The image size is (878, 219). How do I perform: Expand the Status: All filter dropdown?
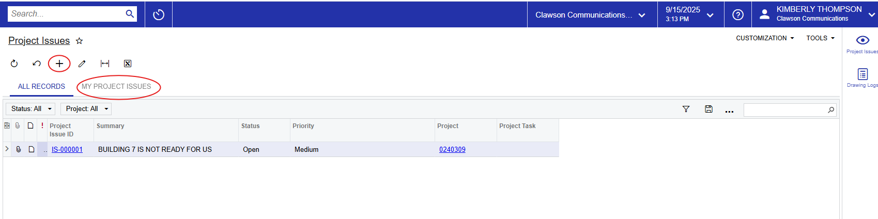coord(30,109)
